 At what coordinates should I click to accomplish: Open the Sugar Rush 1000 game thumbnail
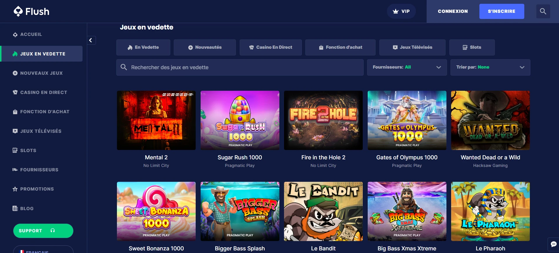(x=240, y=120)
